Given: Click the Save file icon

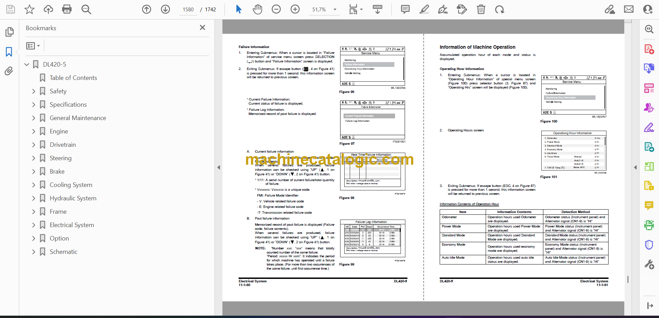Looking at the screenshot, I should coord(11,9).
